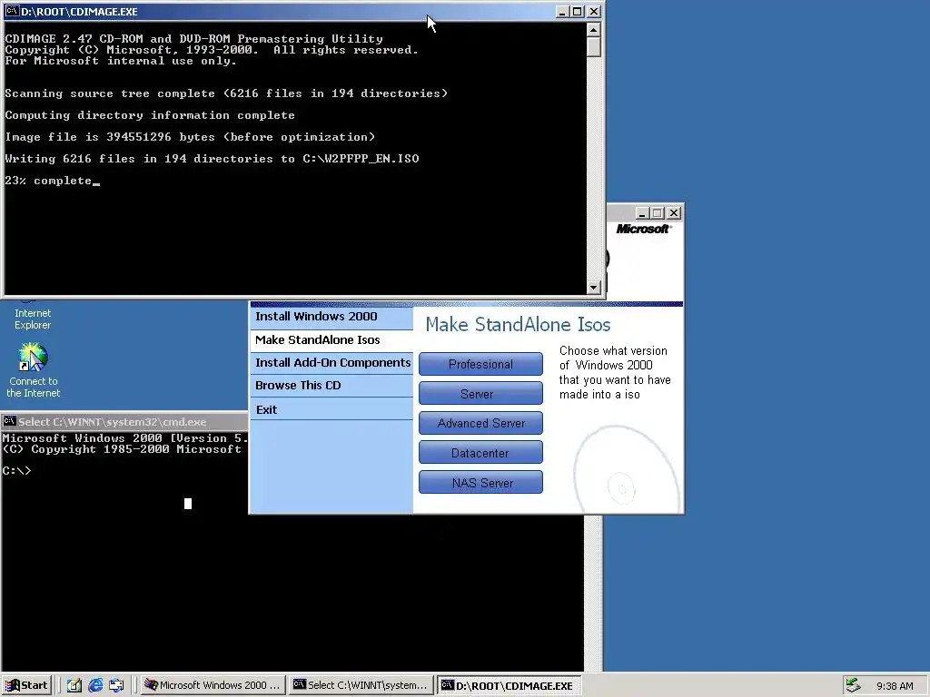This screenshot has height=697, width=930.
Task: Open Outlook Express quick launch icon
Action: (x=116, y=685)
